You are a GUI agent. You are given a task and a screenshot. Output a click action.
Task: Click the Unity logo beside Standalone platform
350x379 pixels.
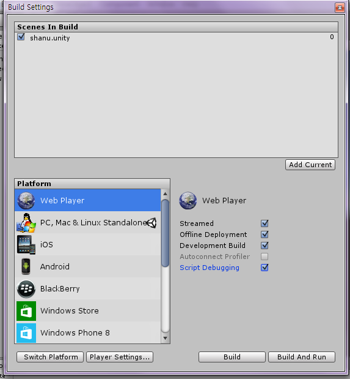click(x=151, y=223)
